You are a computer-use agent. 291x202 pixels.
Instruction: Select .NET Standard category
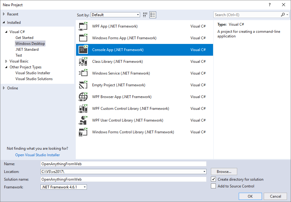click(x=27, y=49)
